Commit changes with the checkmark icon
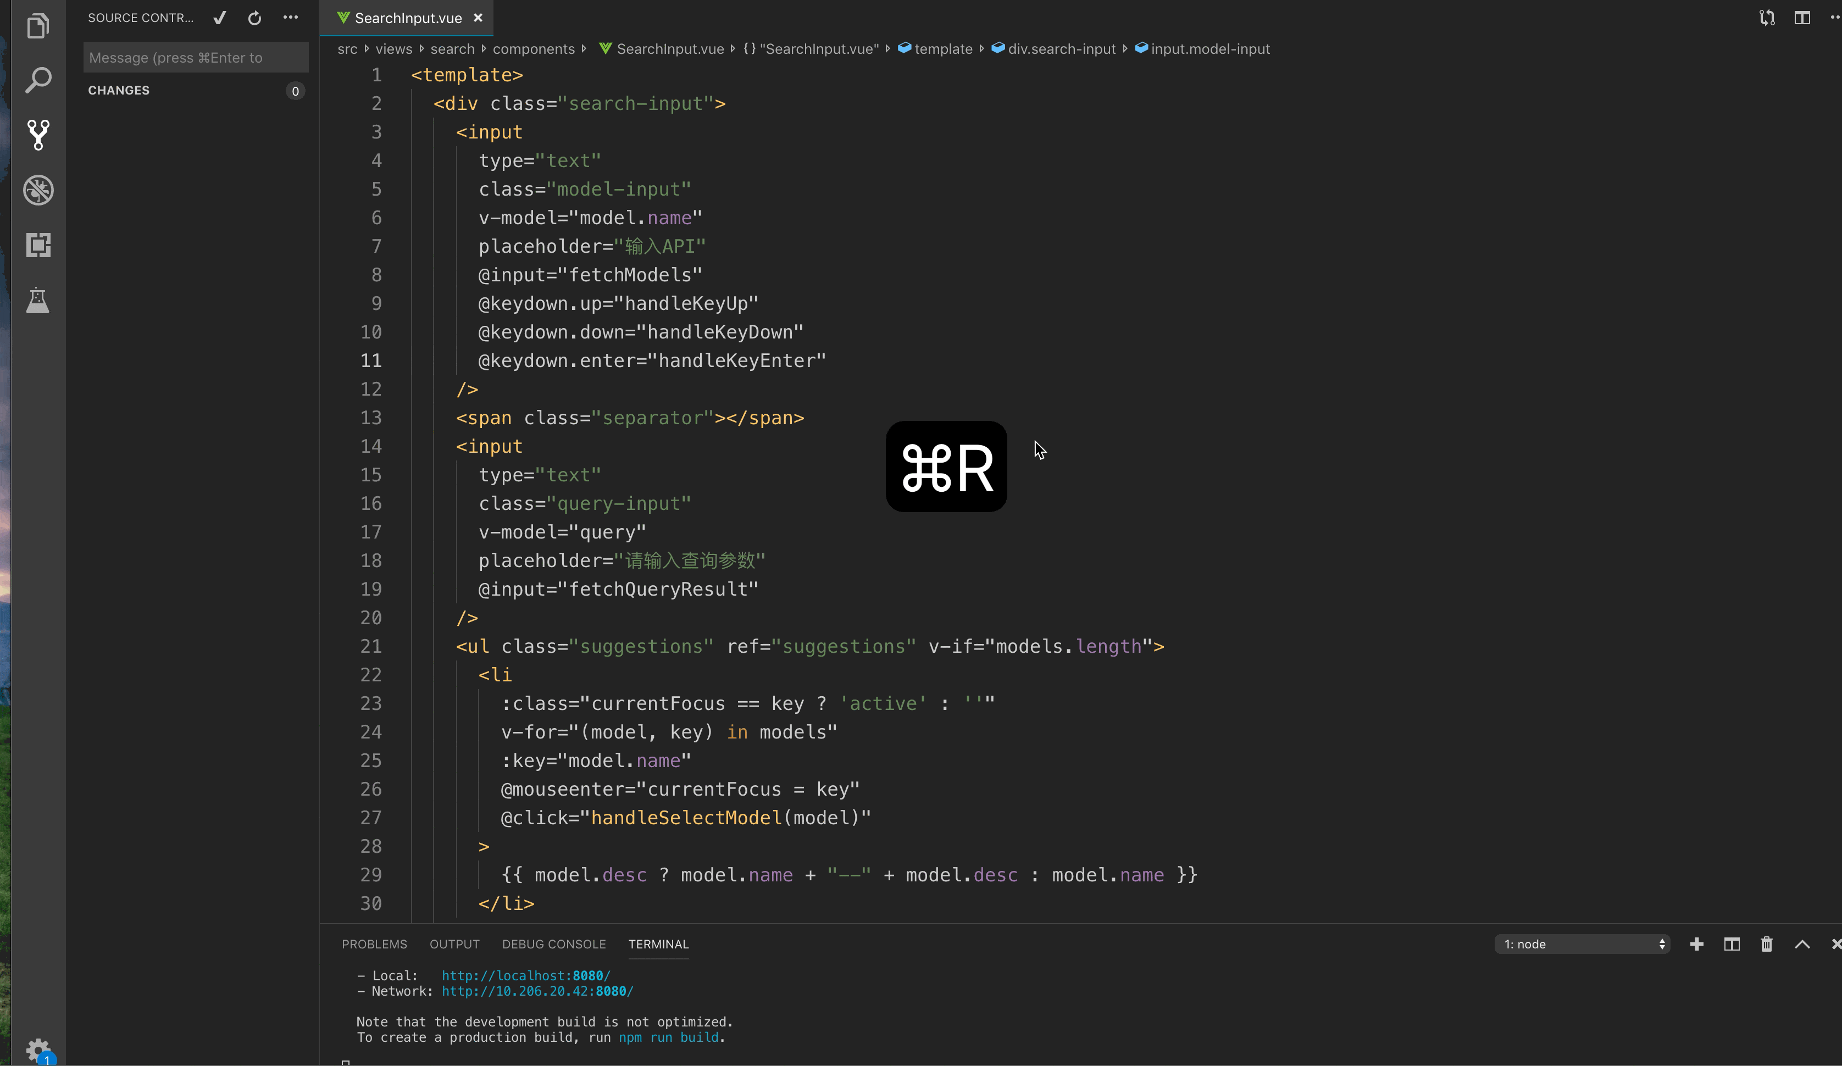 [219, 18]
